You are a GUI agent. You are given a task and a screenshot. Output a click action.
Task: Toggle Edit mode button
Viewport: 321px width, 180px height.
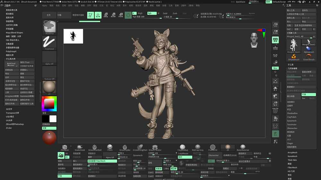(x=90, y=15)
